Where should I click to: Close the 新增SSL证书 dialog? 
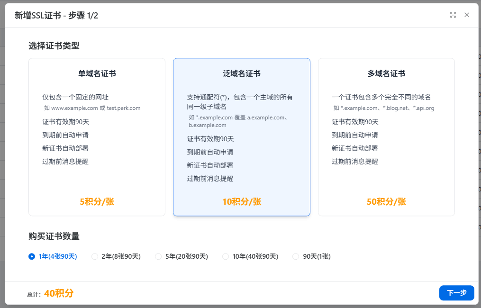467,15
